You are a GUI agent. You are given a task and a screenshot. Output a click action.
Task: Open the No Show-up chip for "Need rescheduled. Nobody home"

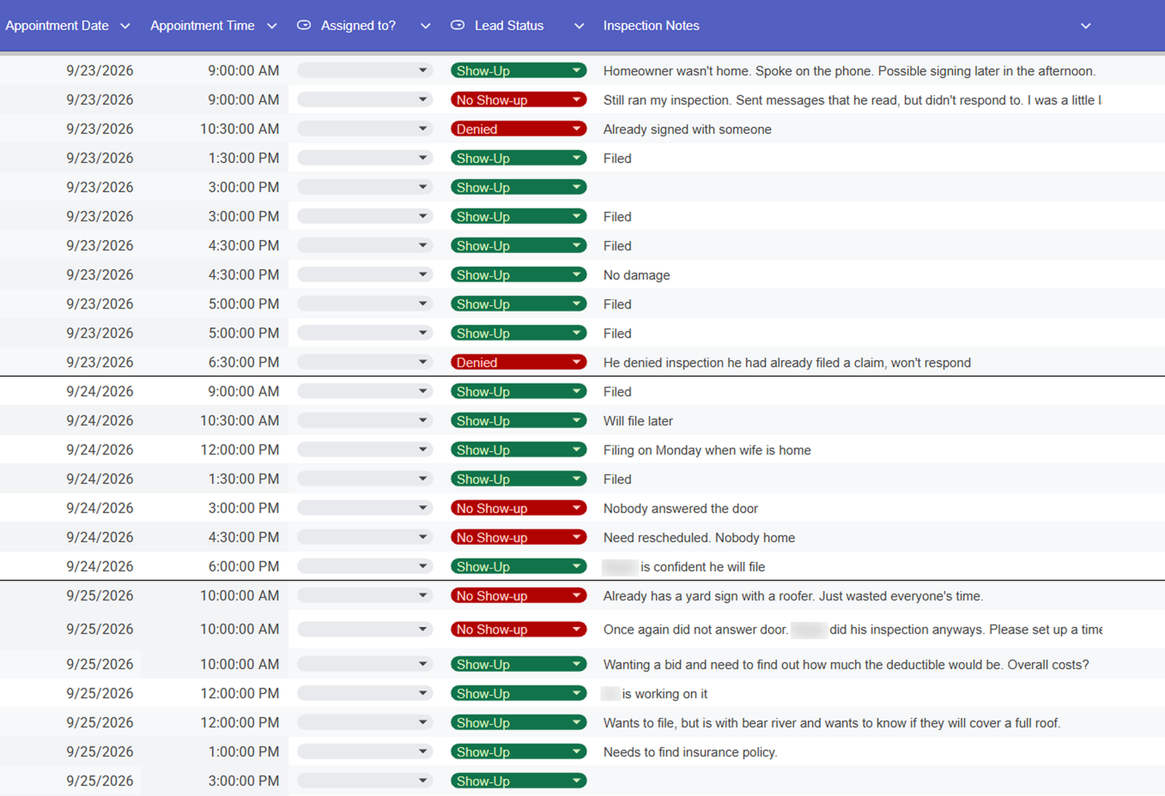pyautogui.click(x=518, y=537)
